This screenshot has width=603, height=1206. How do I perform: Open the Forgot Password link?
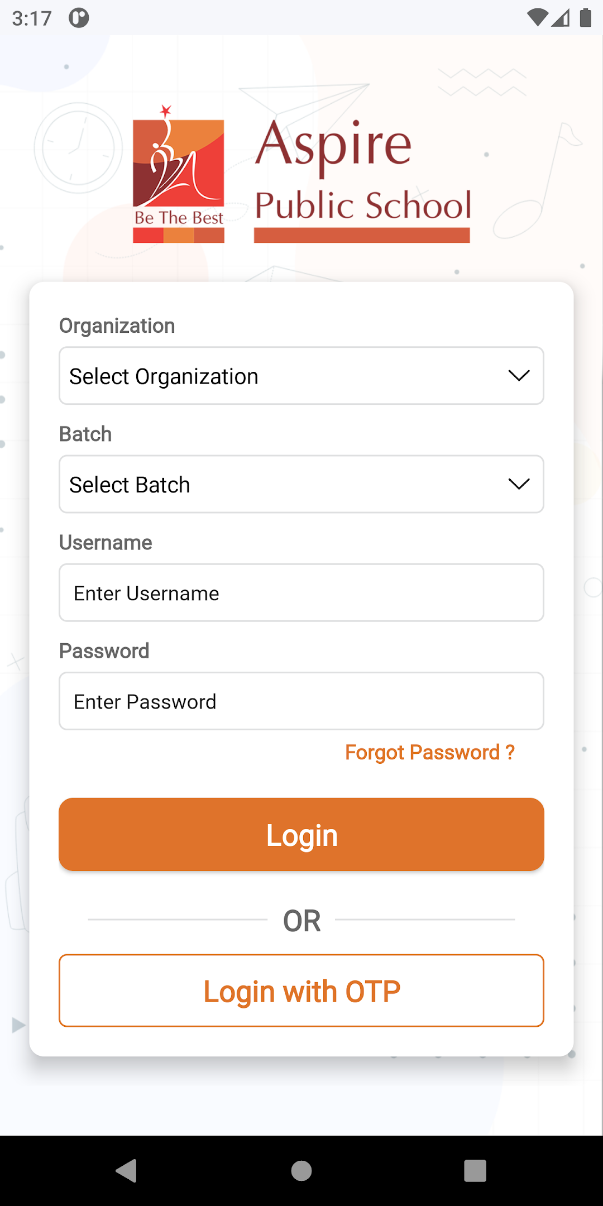(x=430, y=752)
